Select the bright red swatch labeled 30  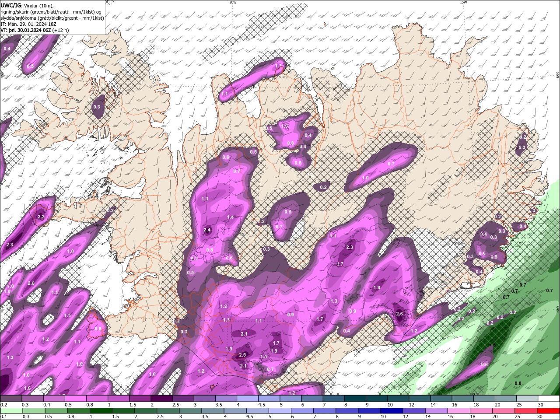tap(548, 411)
